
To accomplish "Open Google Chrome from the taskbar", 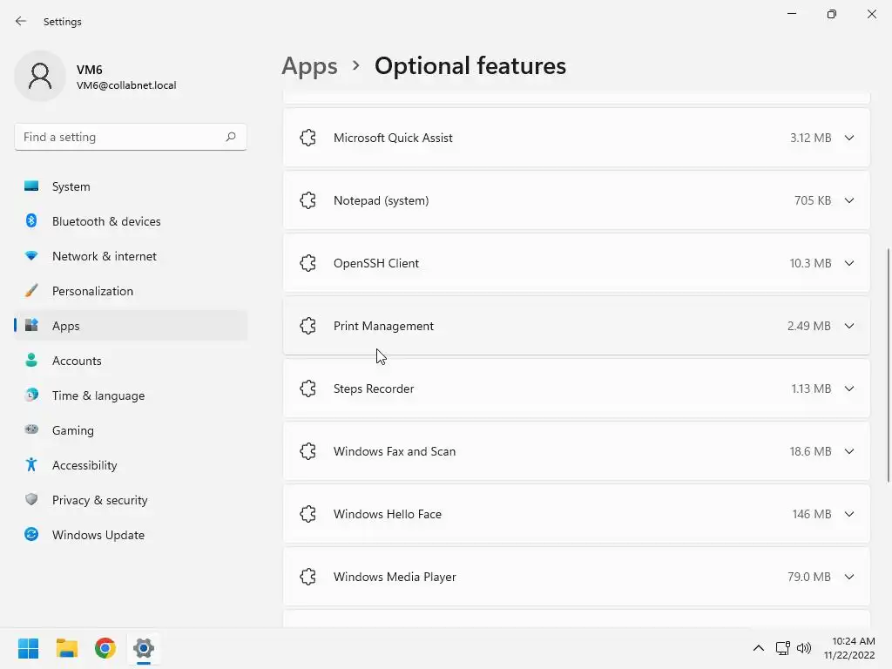I will click(x=105, y=648).
